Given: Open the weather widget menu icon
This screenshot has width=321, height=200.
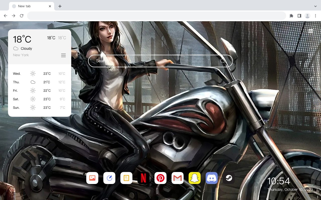Looking at the screenshot, I should (x=63, y=55).
